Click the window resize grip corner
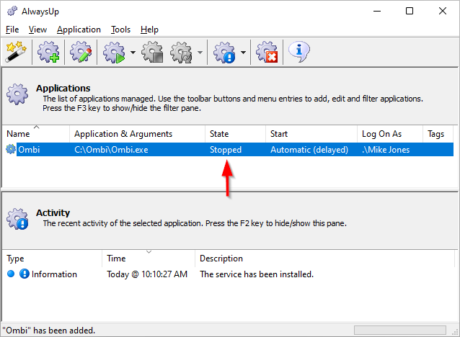Screen dimensions: 460x337 pos(455,332)
